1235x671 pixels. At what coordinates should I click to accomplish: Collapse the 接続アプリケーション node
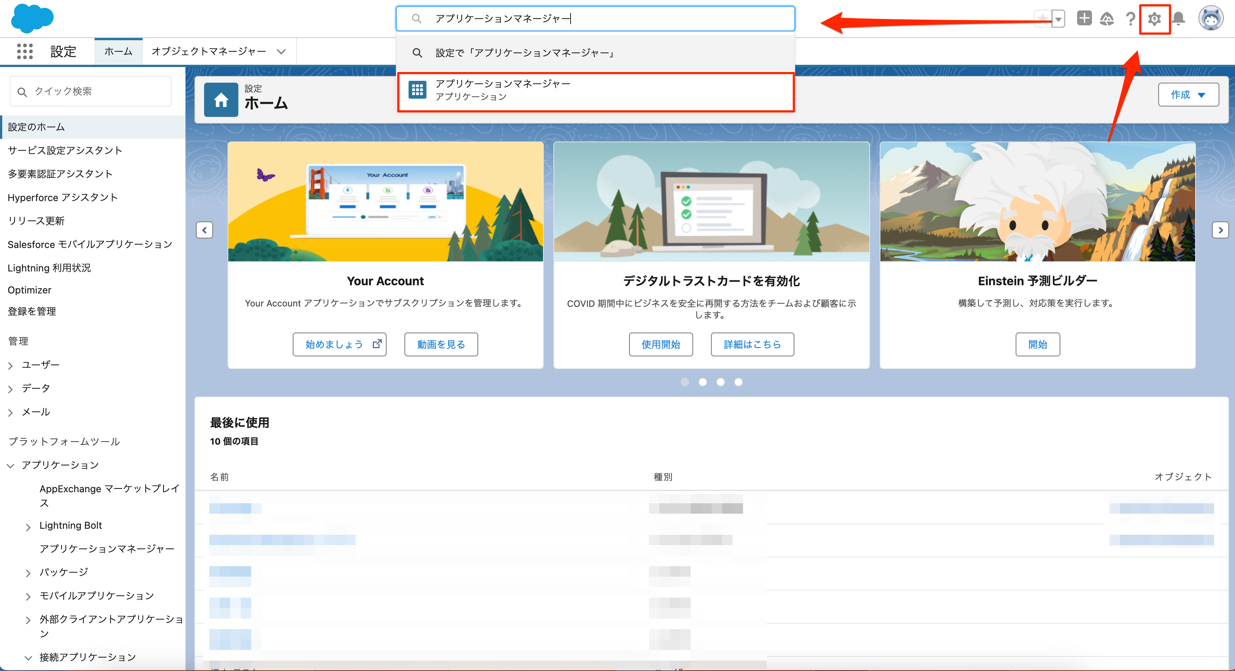click(x=28, y=658)
